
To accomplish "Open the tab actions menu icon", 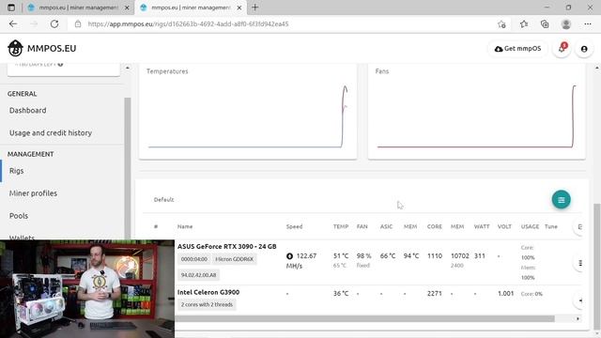I will pyautogui.click(x=11, y=8).
